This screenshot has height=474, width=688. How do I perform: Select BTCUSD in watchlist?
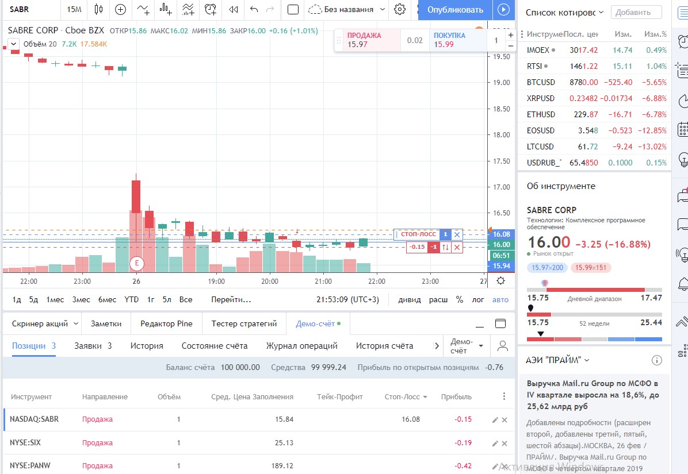595,82
